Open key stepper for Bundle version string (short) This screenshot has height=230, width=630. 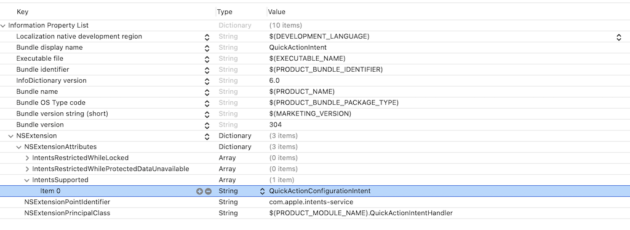(207, 115)
